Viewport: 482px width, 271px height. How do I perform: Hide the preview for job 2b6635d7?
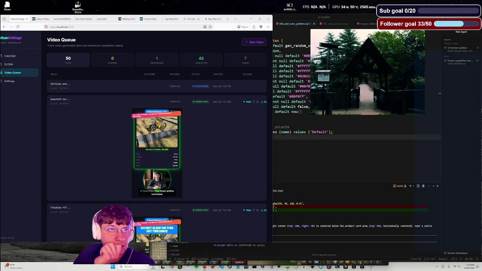click(247, 102)
